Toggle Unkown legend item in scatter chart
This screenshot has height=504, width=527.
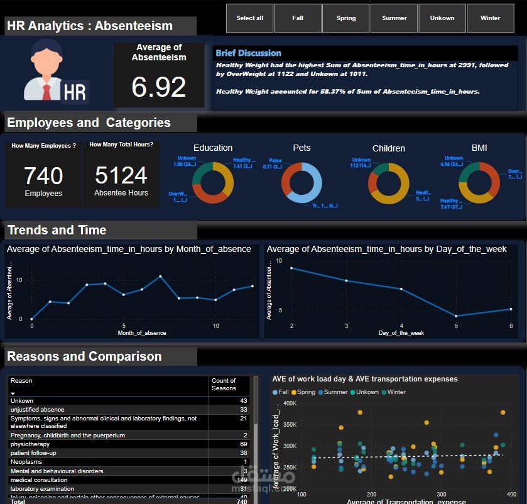(x=364, y=392)
